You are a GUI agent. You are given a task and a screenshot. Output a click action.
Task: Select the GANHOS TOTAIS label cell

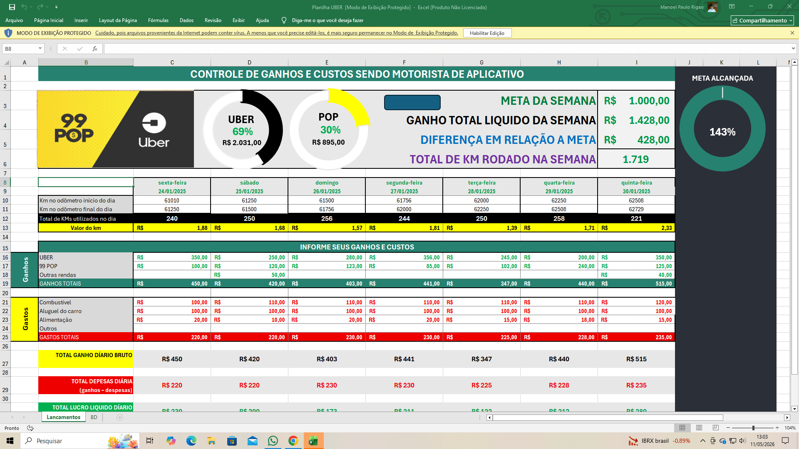point(86,284)
